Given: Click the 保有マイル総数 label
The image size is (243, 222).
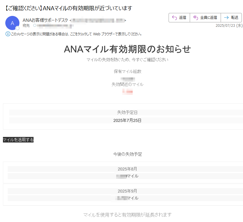Looking at the screenshot, I should click(x=128, y=72).
